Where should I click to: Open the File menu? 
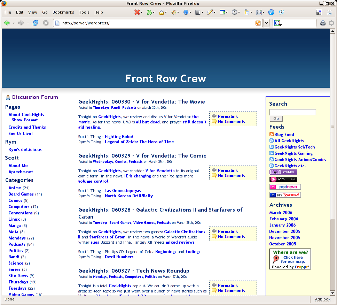8,12
